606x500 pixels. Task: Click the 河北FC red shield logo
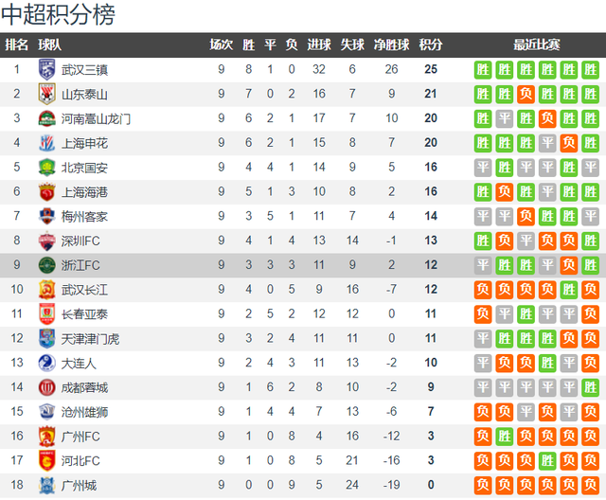(46, 460)
